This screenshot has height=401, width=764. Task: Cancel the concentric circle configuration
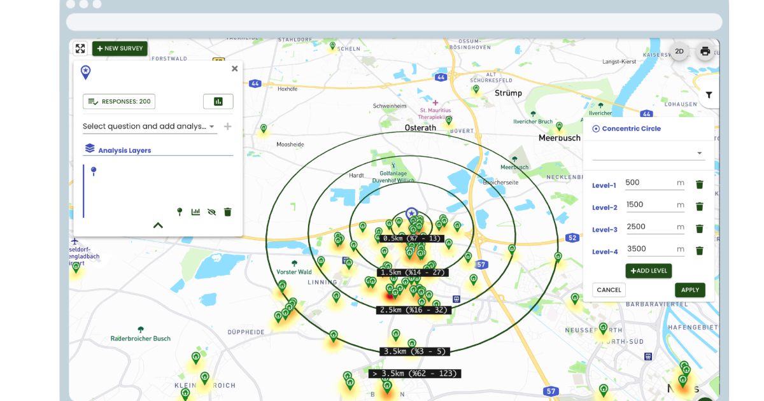point(609,290)
